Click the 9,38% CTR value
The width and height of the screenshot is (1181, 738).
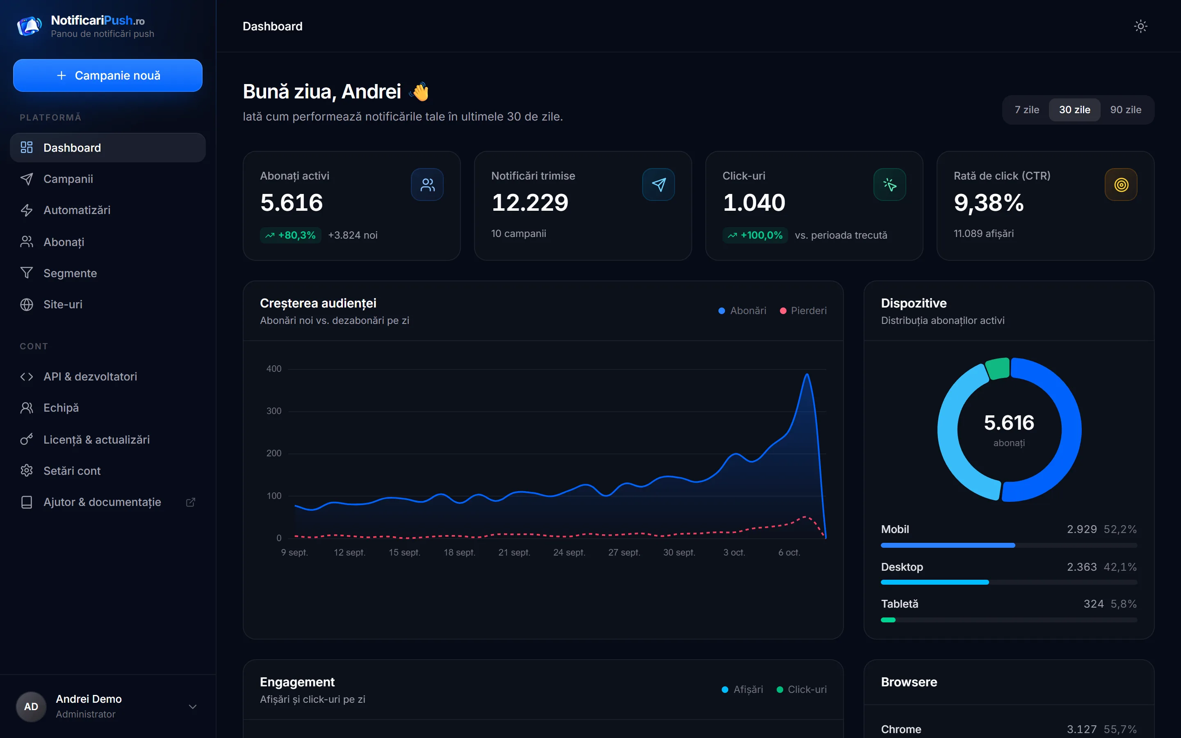(x=989, y=203)
